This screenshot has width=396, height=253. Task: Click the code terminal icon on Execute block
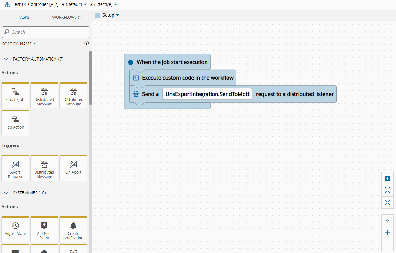point(136,78)
